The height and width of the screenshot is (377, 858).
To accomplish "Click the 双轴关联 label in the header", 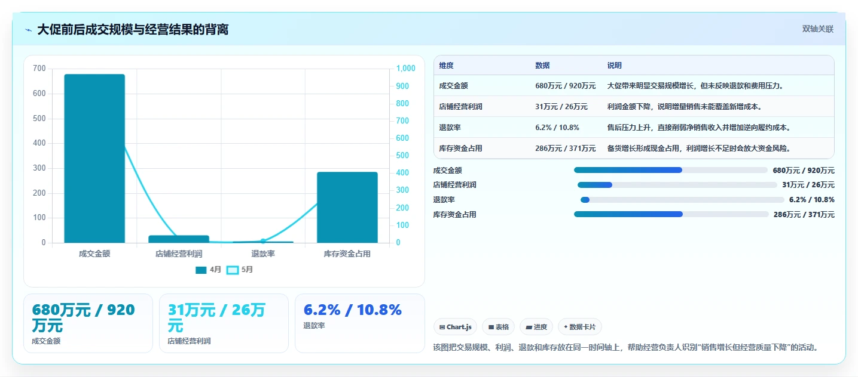I will coord(817,29).
